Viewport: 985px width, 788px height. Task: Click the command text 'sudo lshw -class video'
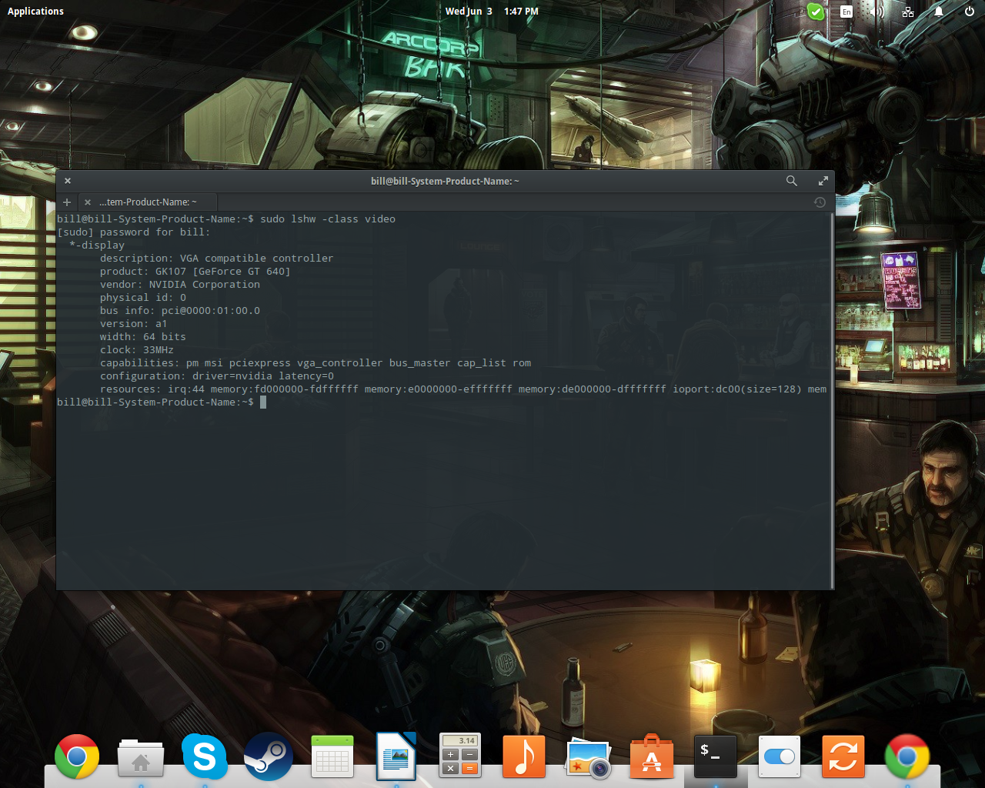(x=328, y=219)
